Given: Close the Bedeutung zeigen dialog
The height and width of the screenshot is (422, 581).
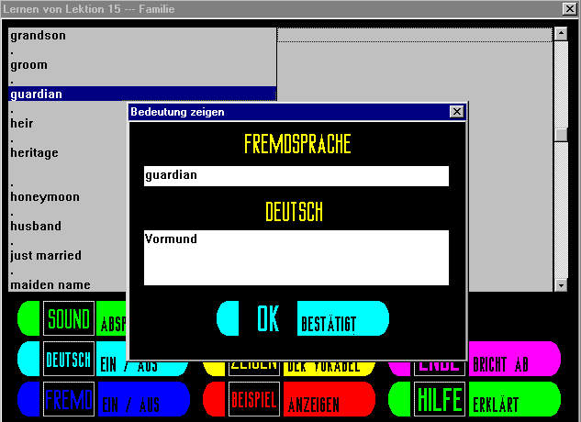Looking at the screenshot, I should click(x=456, y=112).
